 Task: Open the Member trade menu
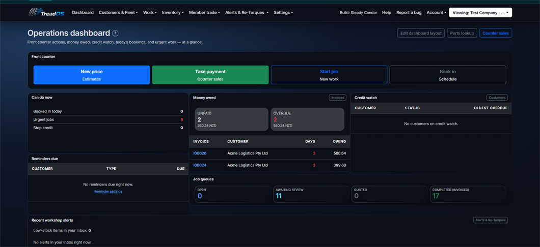click(x=205, y=12)
